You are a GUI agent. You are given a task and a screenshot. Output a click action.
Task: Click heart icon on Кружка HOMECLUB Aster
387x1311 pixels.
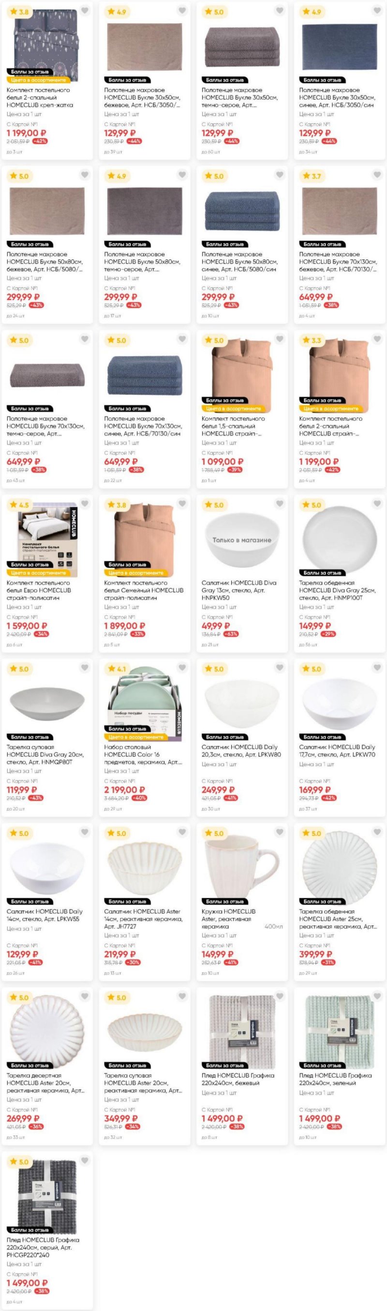pos(280,832)
